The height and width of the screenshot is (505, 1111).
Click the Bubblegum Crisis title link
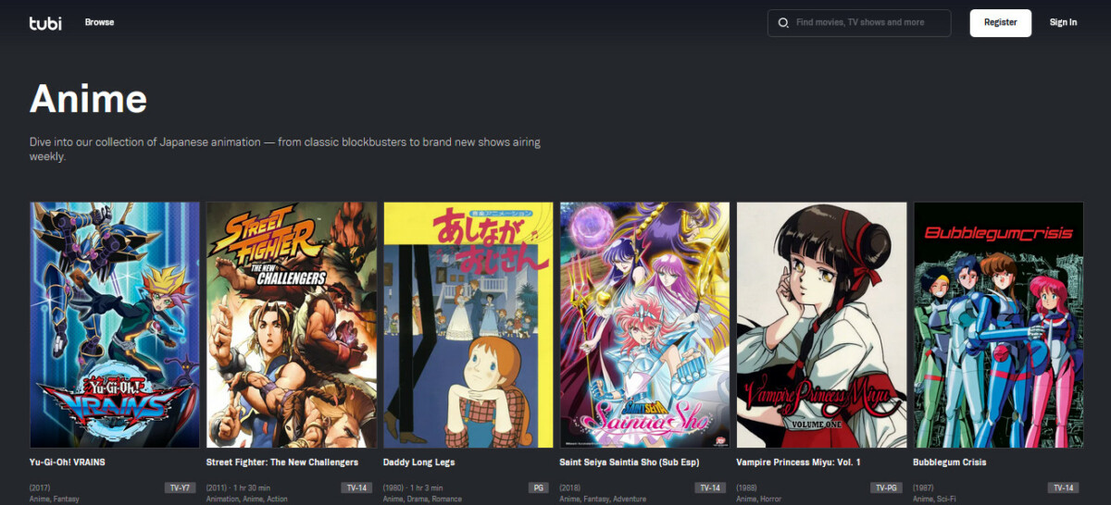pos(950,462)
